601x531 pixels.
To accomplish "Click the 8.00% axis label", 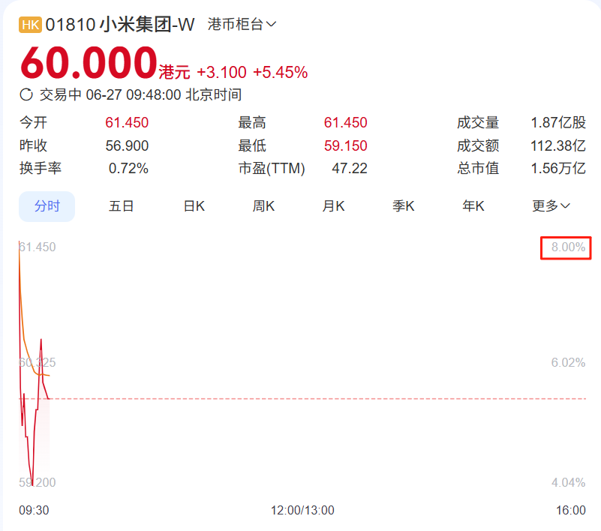I will [x=568, y=247].
